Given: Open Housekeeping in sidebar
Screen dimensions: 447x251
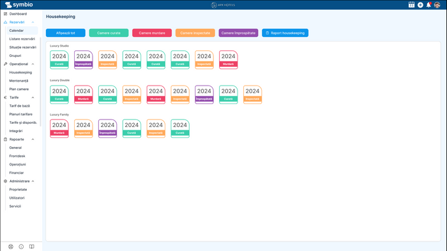Looking at the screenshot, I should (20, 72).
